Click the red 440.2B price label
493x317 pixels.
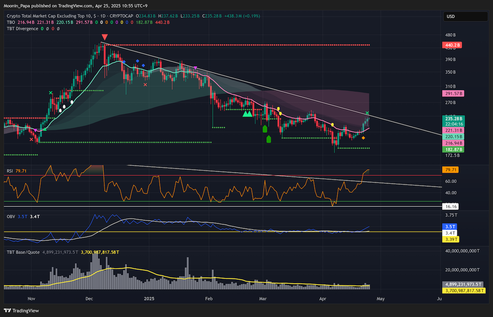tap(452, 45)
